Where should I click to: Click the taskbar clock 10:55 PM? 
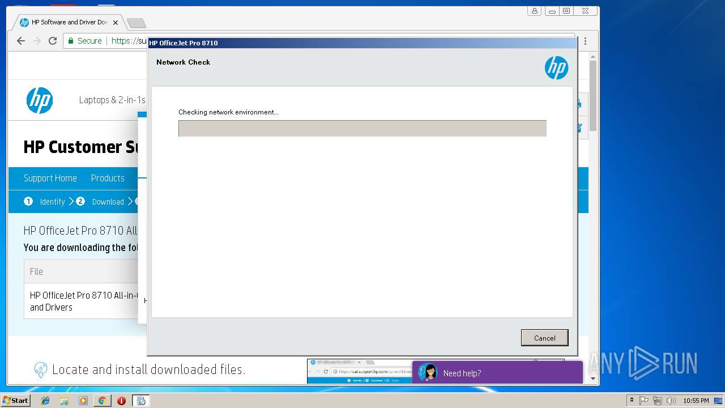(x=696, y=401)
